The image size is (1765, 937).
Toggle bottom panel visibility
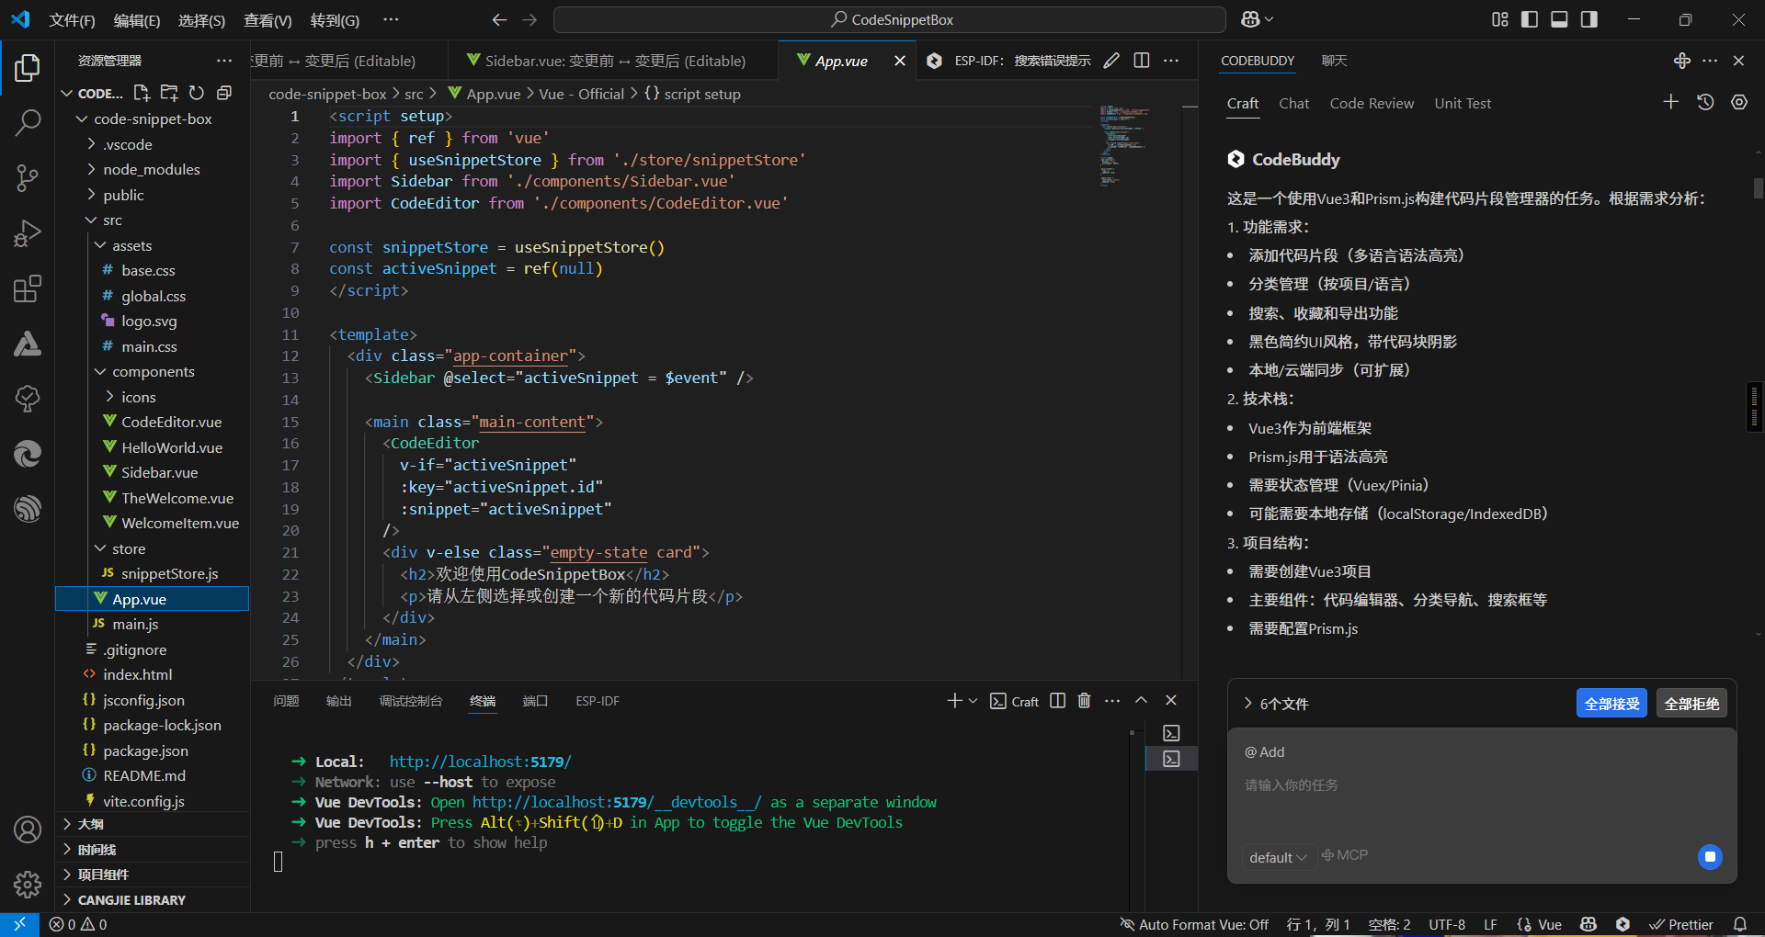(x=1559, y=19)
